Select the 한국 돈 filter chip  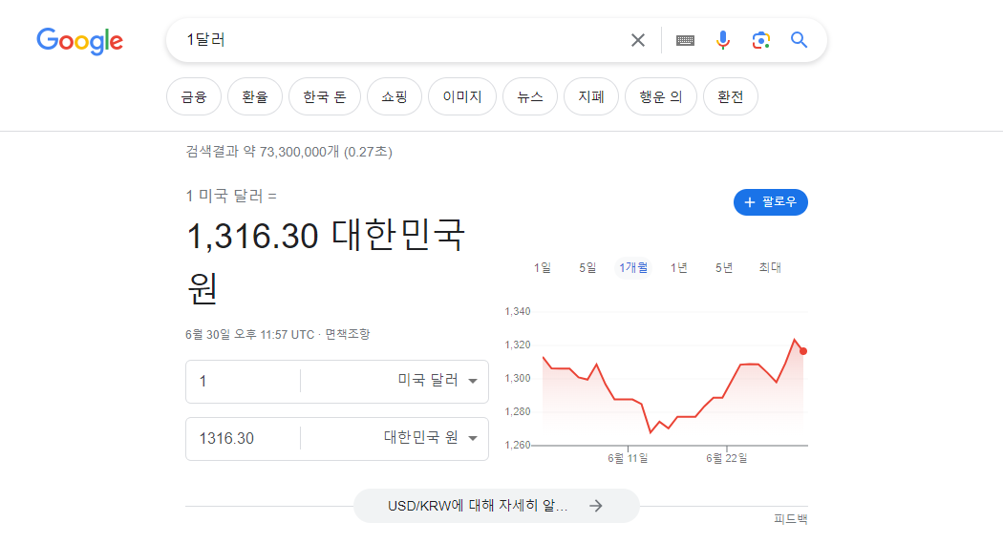point(325,96)
